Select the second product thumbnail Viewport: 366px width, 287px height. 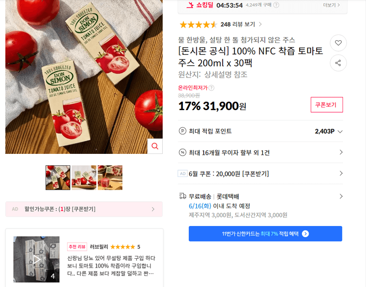pos(84,177)
